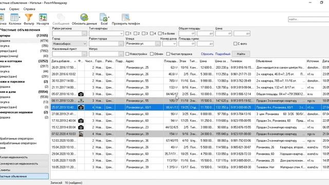Viewport: 329px width, 185px height.
Task: Click the Подробный link
Action: 223,54
